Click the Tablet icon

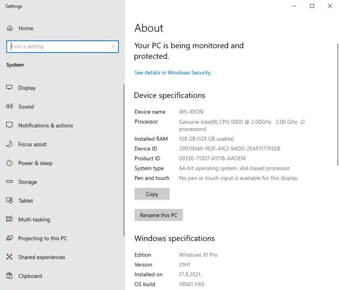10,200
